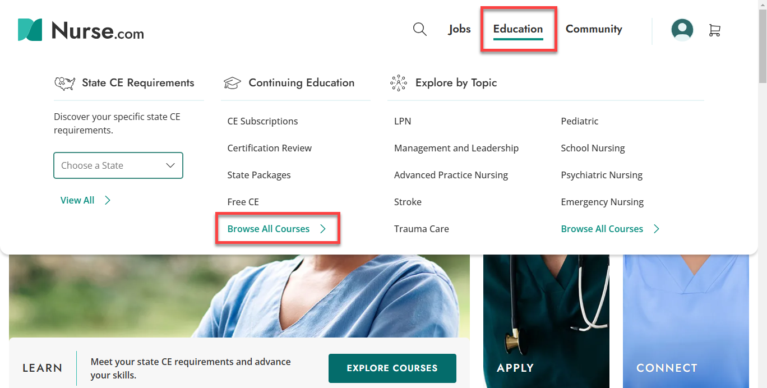Expand Browse All Courses under Continuing Education
The width and height of the screenshot is (767, 388).
[268, 229]
